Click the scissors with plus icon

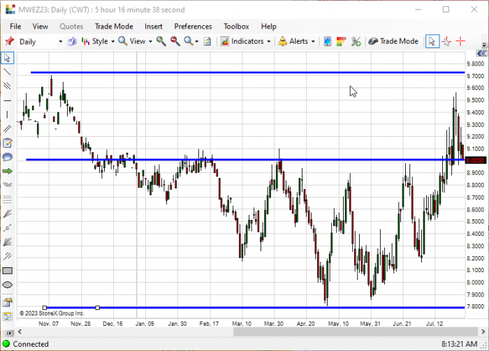pos(356,41)
